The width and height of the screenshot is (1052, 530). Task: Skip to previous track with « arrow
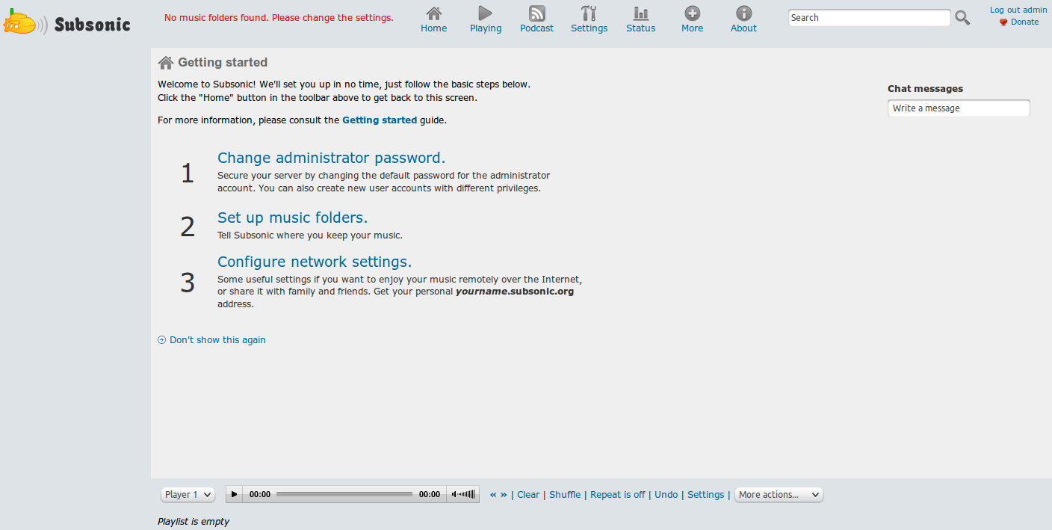click(493, 495)
